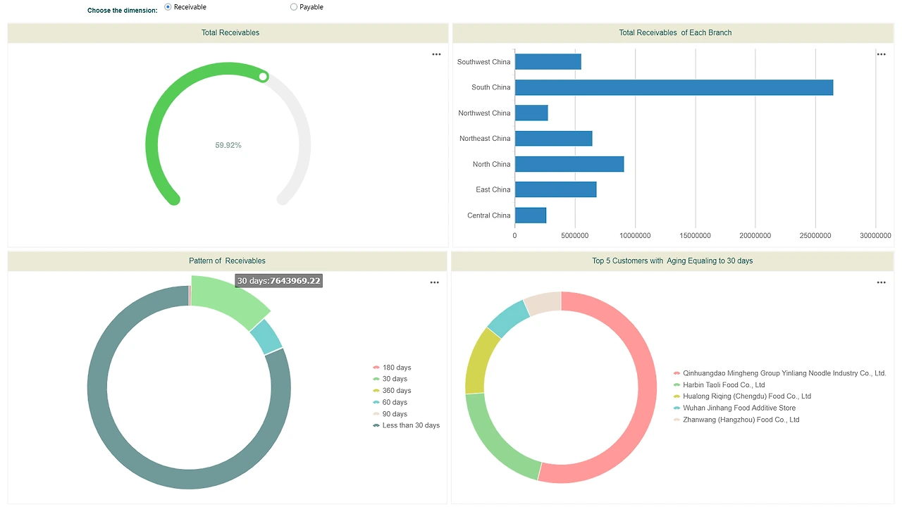Open more options for Top 5 Customers chart
Screen dimensions: 902x507
coord(881,282)
